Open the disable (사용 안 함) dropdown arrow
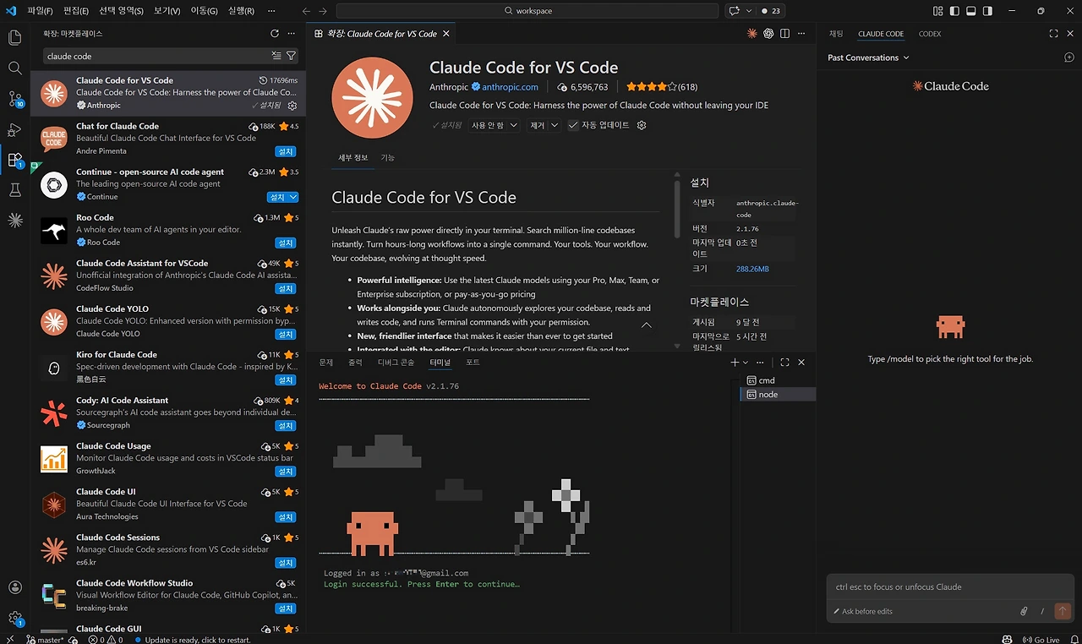The height and width of the screenshot is (644, 1082). [513, 125]
